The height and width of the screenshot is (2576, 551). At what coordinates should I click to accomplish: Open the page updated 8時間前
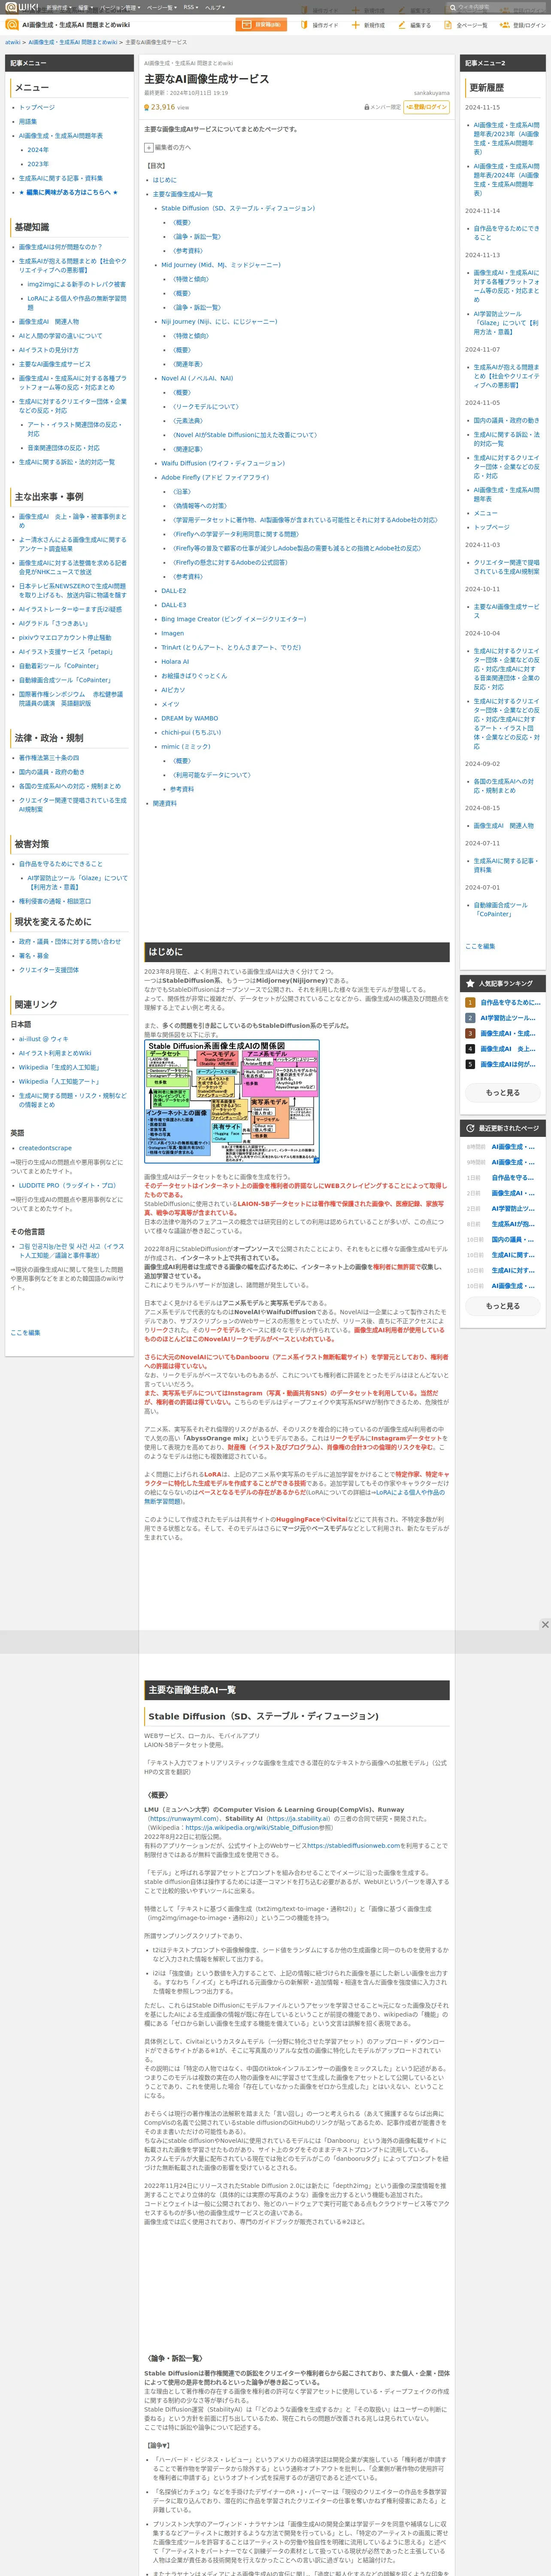[513, 1147]
